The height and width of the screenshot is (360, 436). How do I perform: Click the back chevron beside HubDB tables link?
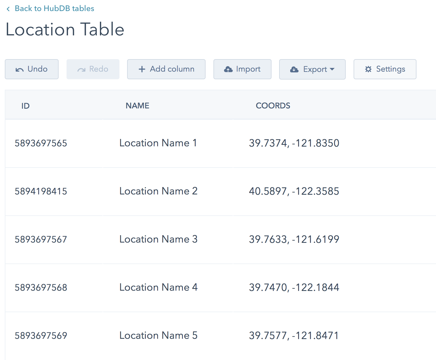point(8,9)
